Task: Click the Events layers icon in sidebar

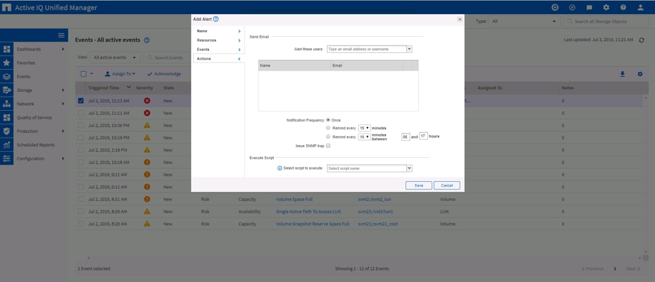Action: (7, 77)
